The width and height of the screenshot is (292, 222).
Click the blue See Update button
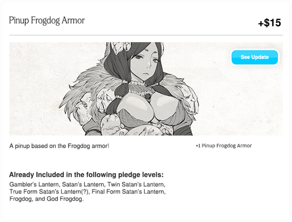[255, 57]
